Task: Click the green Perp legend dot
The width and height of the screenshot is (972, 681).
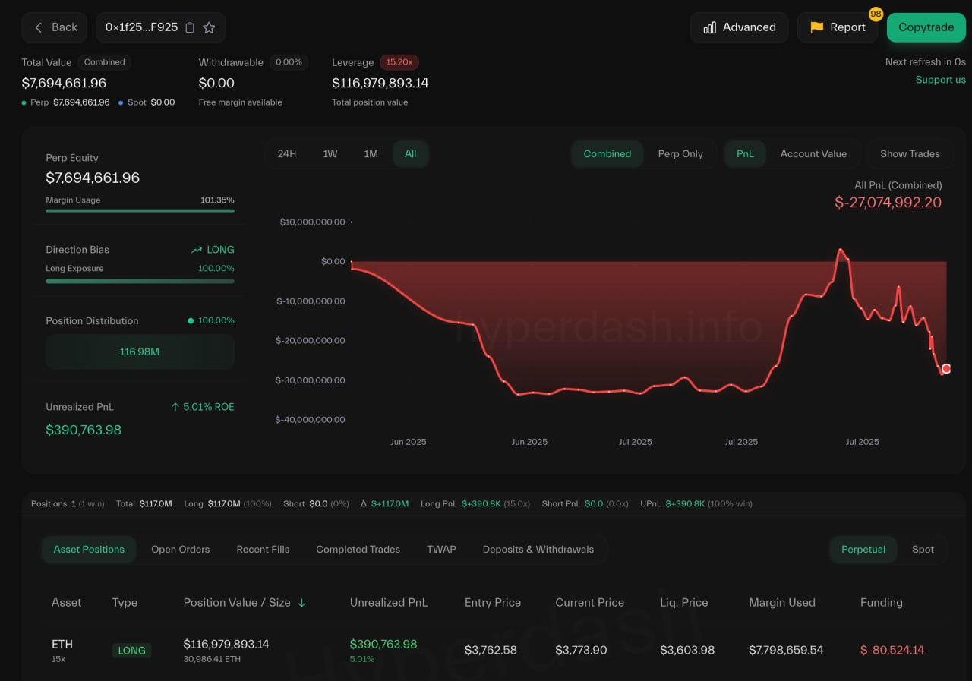Action: pyautogui.click(x=24, y=102)
